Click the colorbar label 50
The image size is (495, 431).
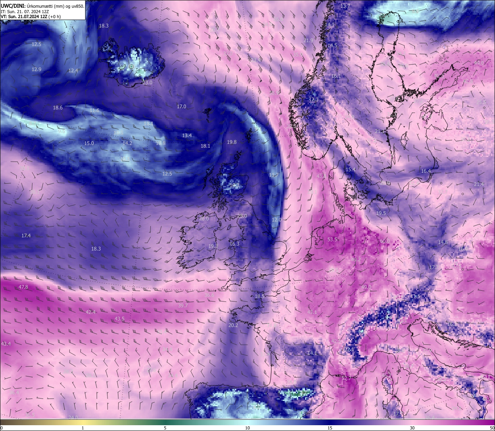(x=492, y=428)
